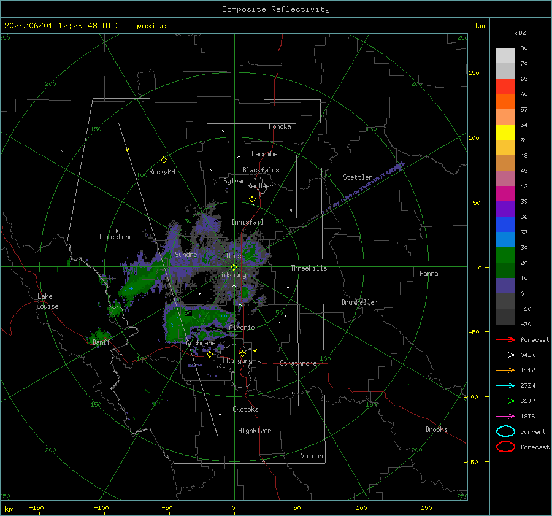Click the magenta 18TS arrow legend icon

[x=505, y=416]
